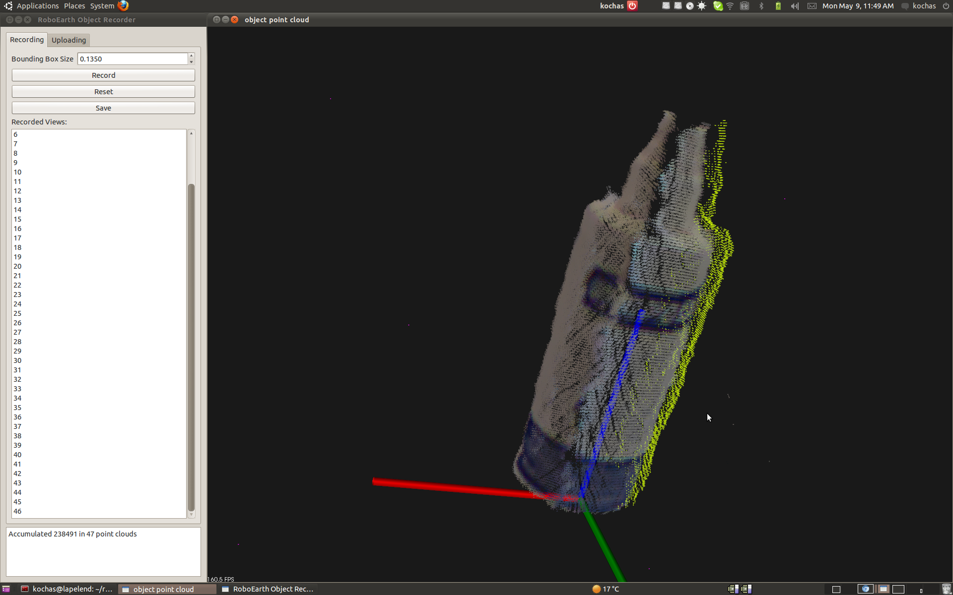Close the RoboEarth Object Recorder window
Viewport: 953px width, 595px height.
pyautogui.click(x=28, y=20)
